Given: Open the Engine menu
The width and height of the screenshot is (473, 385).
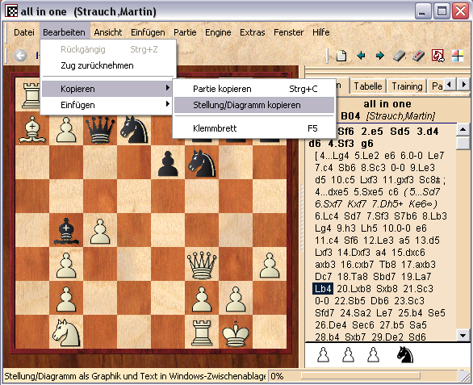Looking at the screenshot, I should 218,32.
